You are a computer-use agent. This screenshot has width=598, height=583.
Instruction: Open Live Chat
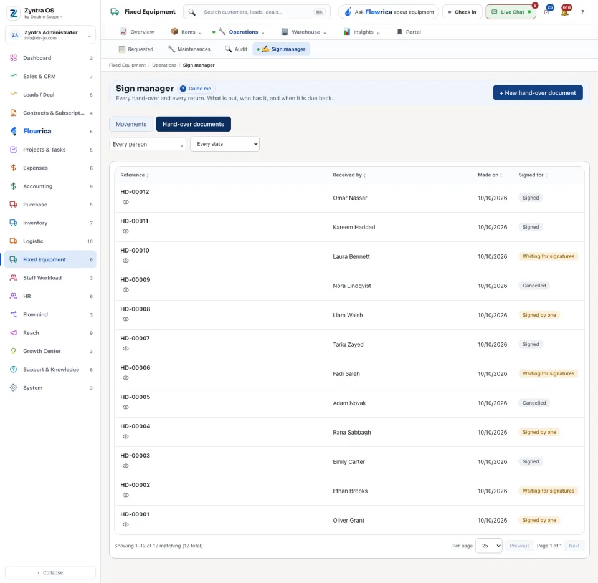pyautogui.click(x=511, y=12)
